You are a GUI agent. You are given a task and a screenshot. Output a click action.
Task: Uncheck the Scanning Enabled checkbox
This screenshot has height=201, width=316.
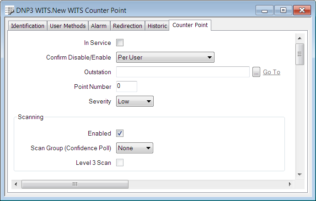(x=120, y=133)
